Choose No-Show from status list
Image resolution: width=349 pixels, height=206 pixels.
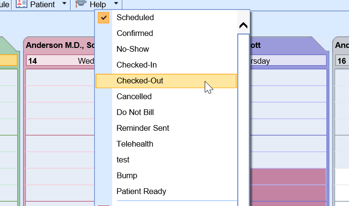(x=133, y=49)
